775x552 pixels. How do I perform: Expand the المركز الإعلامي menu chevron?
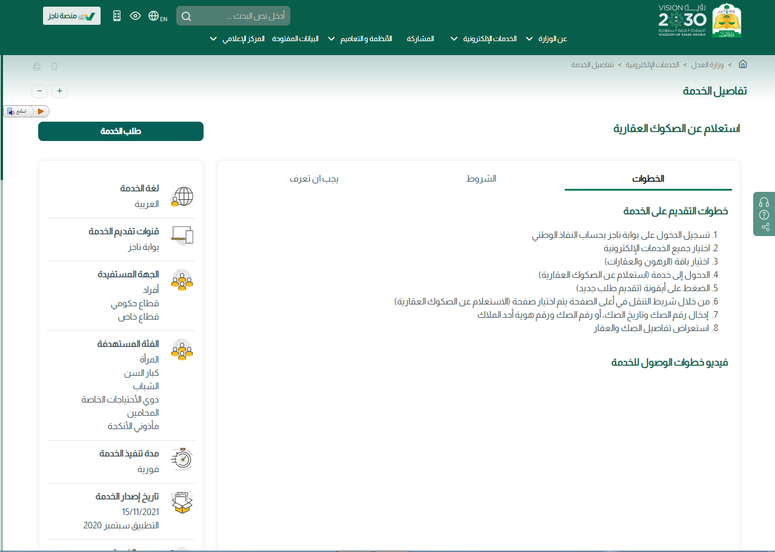tap(213, 39)
